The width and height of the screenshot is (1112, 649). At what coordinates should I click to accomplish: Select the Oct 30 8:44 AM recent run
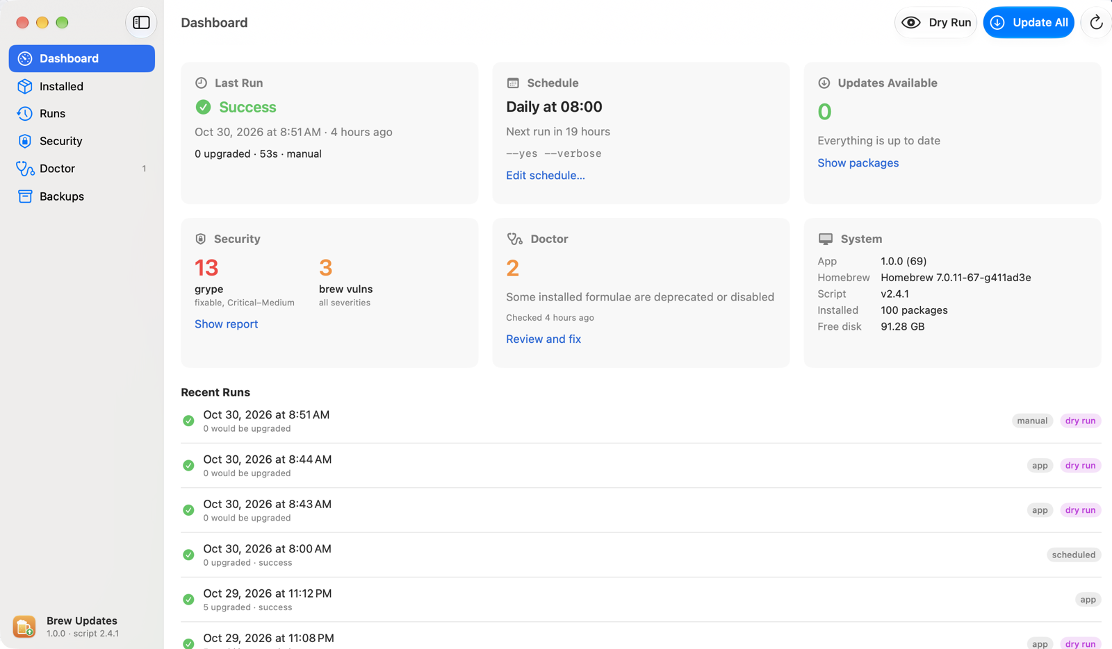(x=641, y=466)
